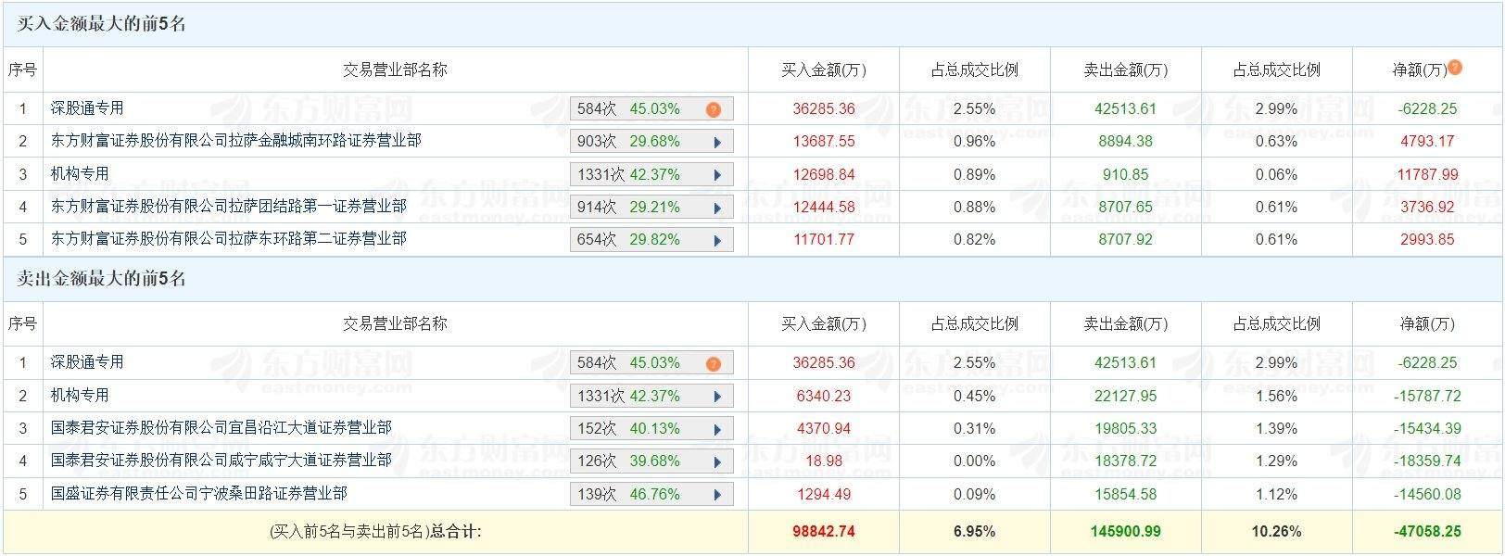The height and width of the screenshot is (556, 1505).
Task: Click the arrow icon next to 914次 29.21%
Action: (x=717, y=208)
